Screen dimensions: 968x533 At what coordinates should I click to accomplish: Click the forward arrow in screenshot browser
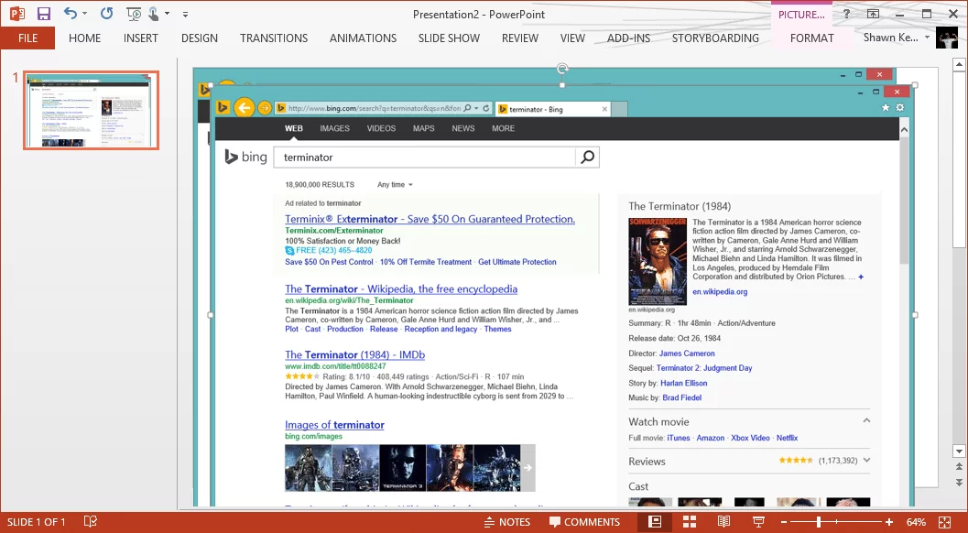coord(265,108)
